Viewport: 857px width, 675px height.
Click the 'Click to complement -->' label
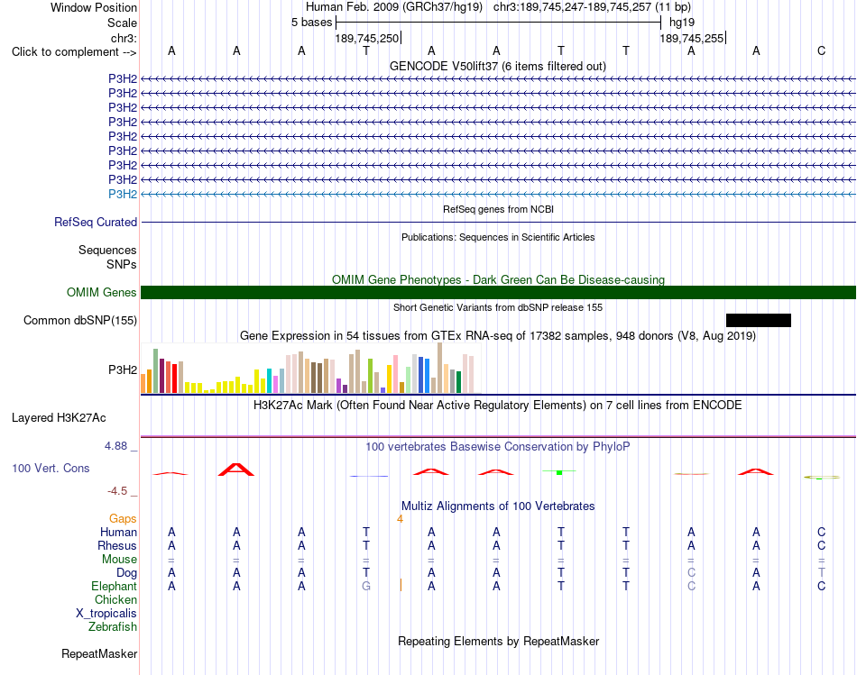point(74,52)
